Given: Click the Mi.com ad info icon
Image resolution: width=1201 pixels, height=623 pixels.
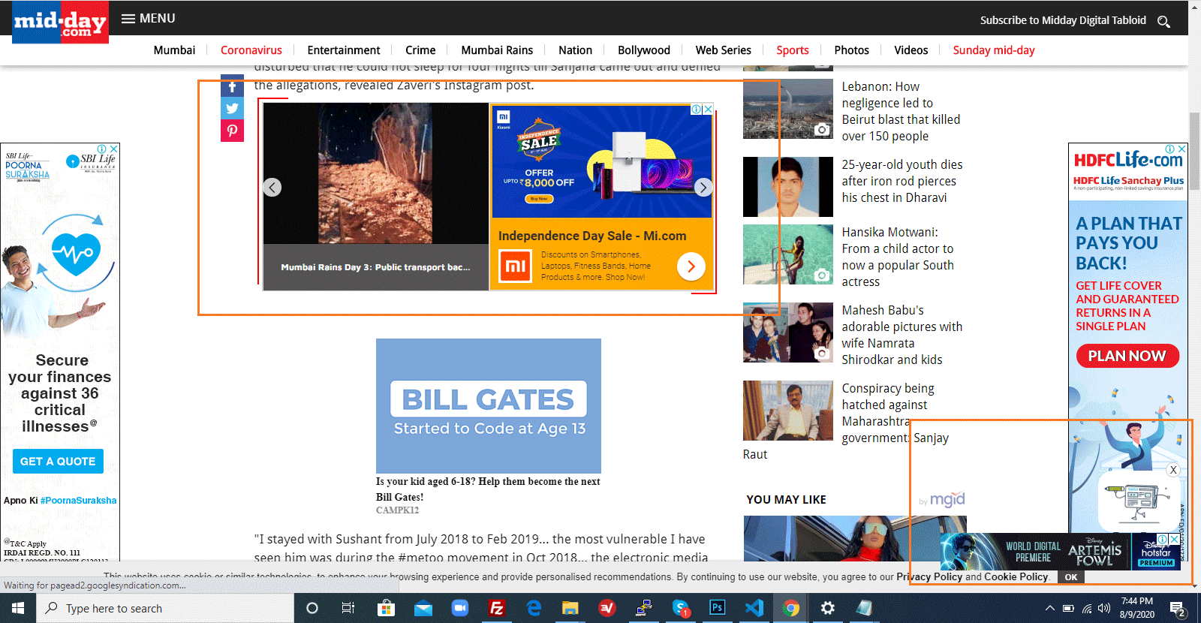Looking at the screenshot, I should (x=697, y=109).
